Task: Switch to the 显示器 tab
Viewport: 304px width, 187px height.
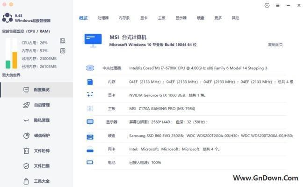Action: click(181, 18)
